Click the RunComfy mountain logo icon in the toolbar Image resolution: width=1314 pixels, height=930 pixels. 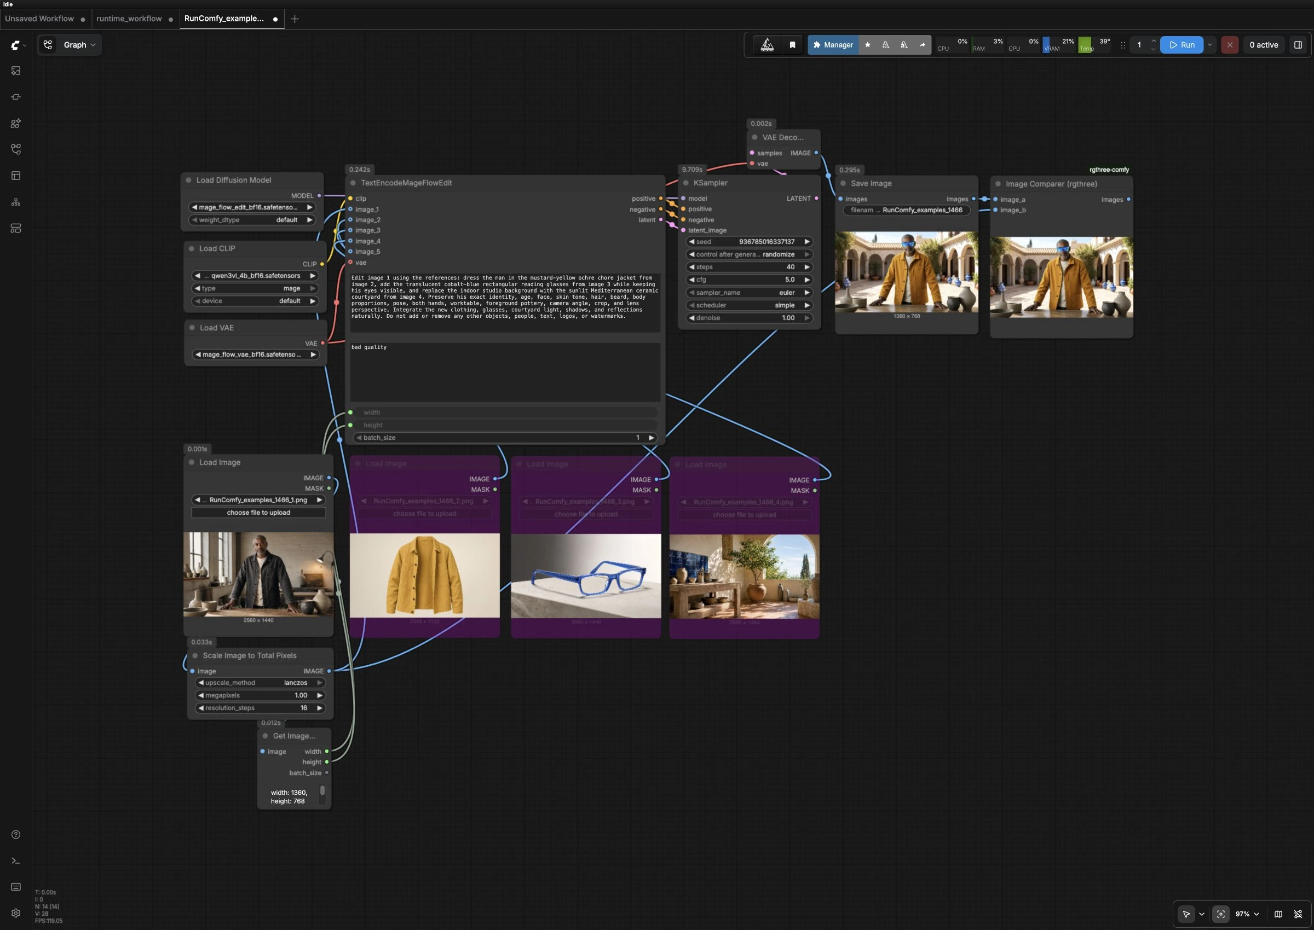767,45
